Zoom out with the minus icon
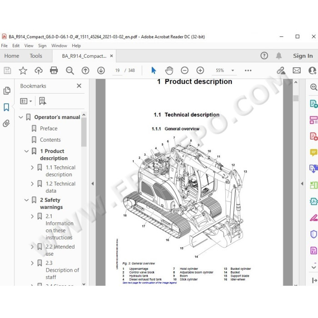 (x=184, y=70)
